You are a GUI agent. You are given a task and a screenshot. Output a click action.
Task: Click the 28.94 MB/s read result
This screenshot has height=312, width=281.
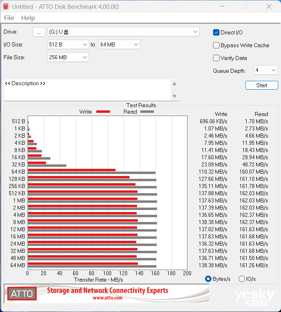tap(255, 157)
